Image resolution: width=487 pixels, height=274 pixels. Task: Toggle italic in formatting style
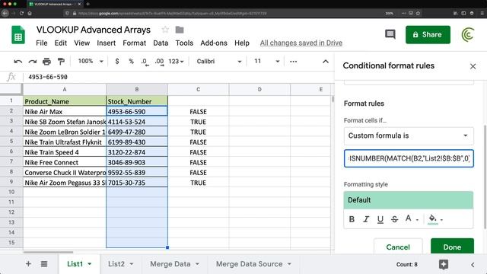(x=366, y=219)
